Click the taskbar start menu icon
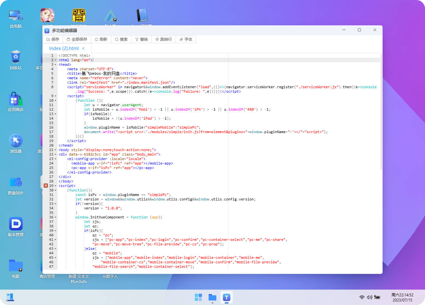 [x=198, y=297]
